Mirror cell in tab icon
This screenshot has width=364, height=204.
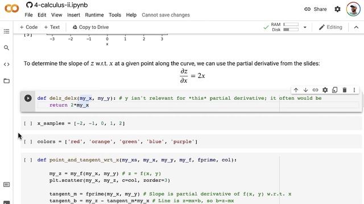[335, 90]
